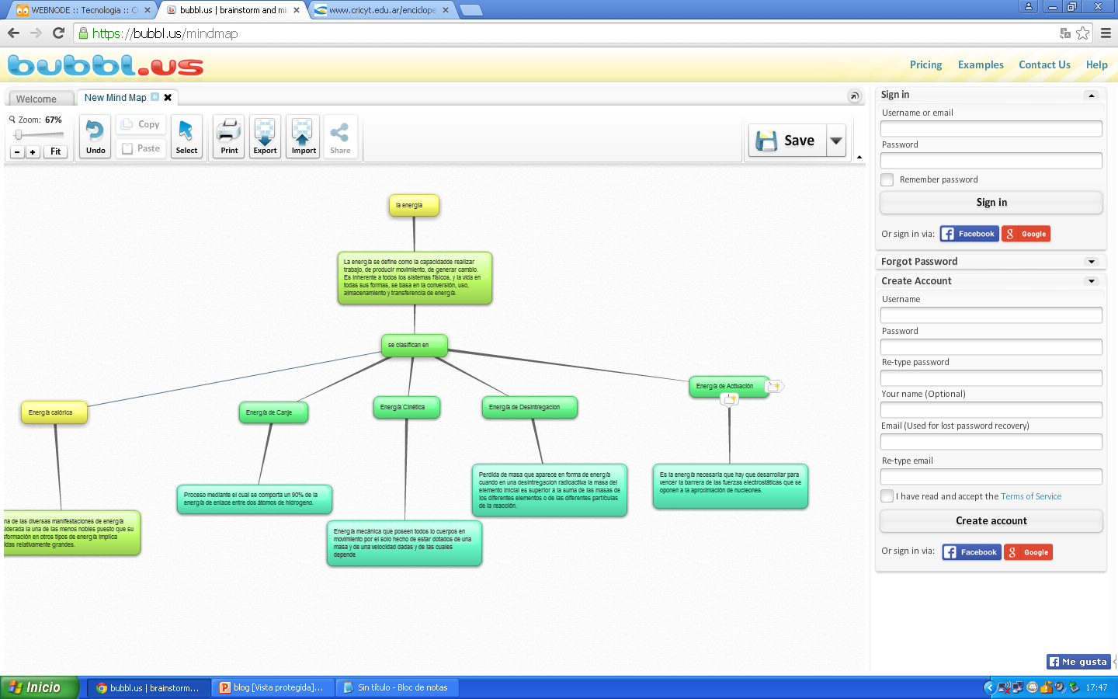Expand the Forgot Password section
1118x699 pixels.
(x=1092, y=262)
